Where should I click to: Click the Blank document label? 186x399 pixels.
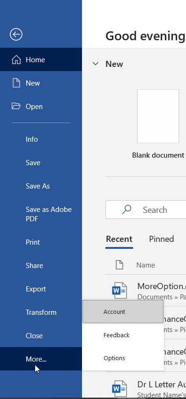tap(158, 155)
